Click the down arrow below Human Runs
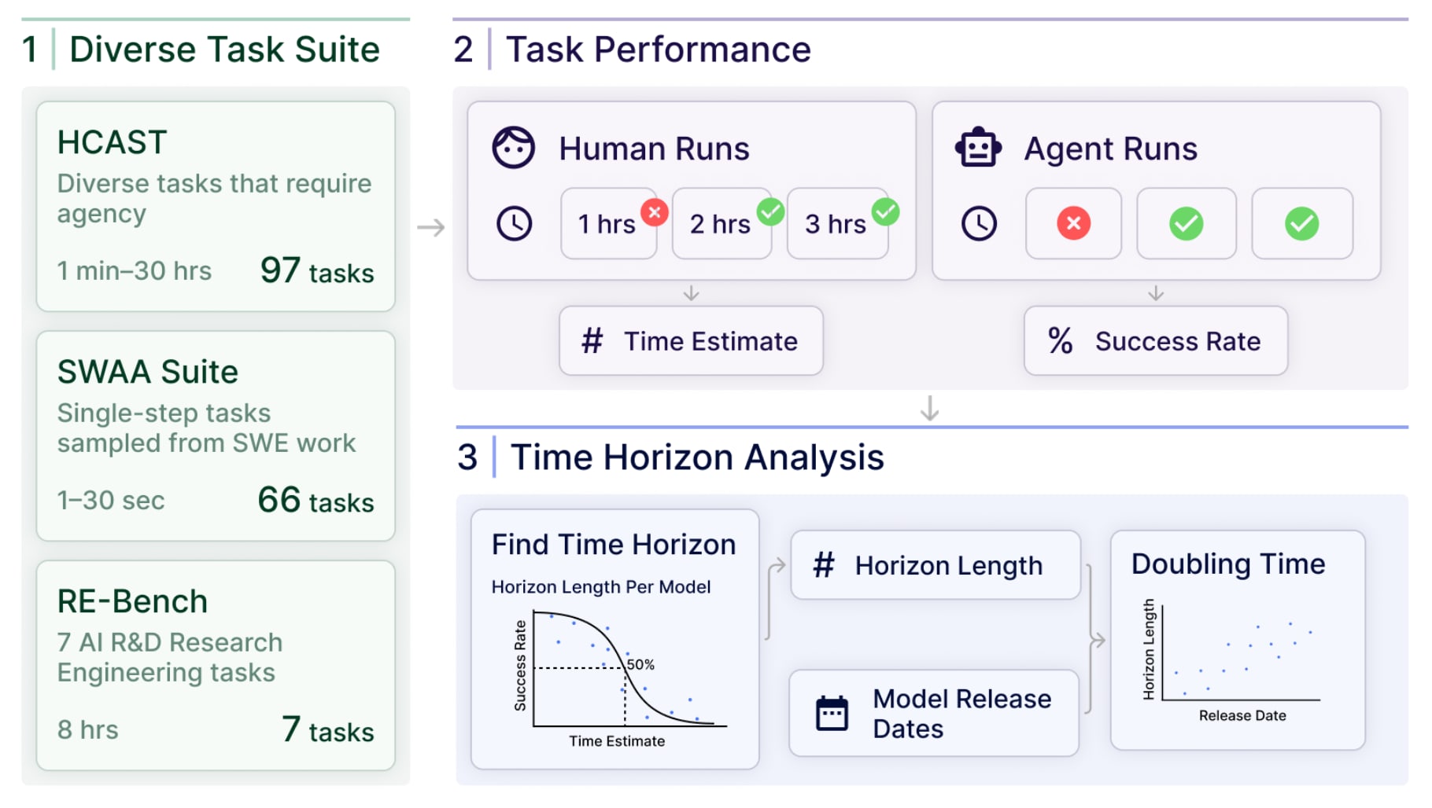The image size is (1432, 808). (x=691, y=293)
